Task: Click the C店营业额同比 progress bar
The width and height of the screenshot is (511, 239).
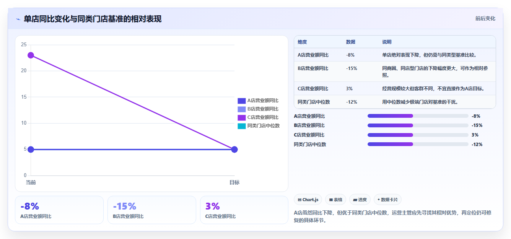Action: click(418, 135)
